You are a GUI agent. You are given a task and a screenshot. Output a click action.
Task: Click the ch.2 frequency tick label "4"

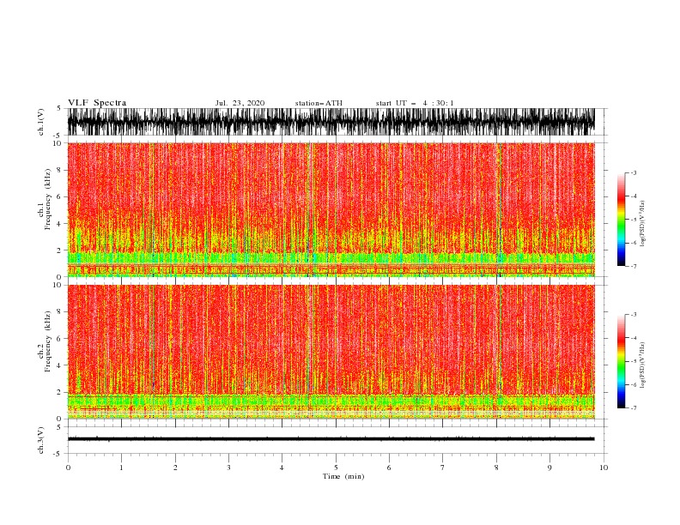click(59, 365)
